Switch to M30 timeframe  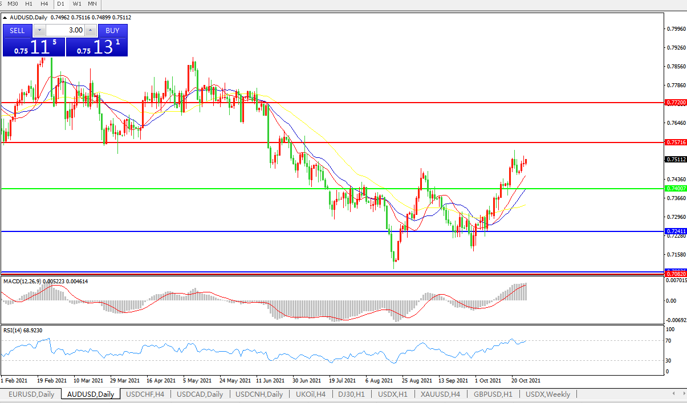(13, 3)
